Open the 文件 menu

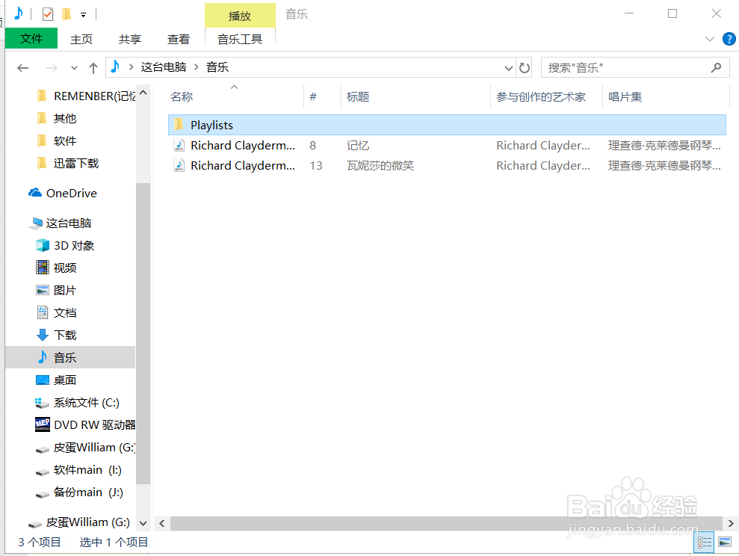click(x=31, y=39)
